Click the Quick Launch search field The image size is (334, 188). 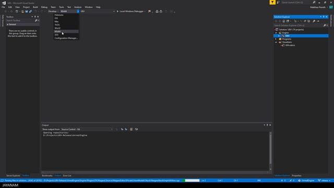[x=296, y=2]
